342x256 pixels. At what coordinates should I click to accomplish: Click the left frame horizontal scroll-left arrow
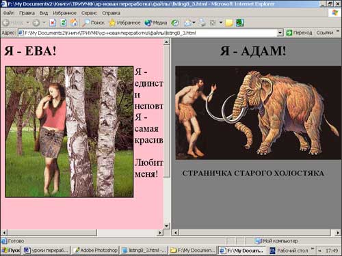[x=4, y=233]
